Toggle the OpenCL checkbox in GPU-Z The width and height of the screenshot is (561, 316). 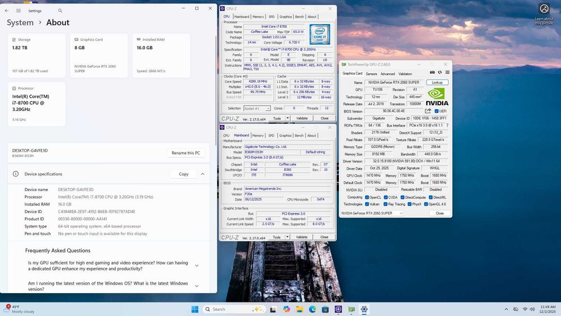point(367,197)
